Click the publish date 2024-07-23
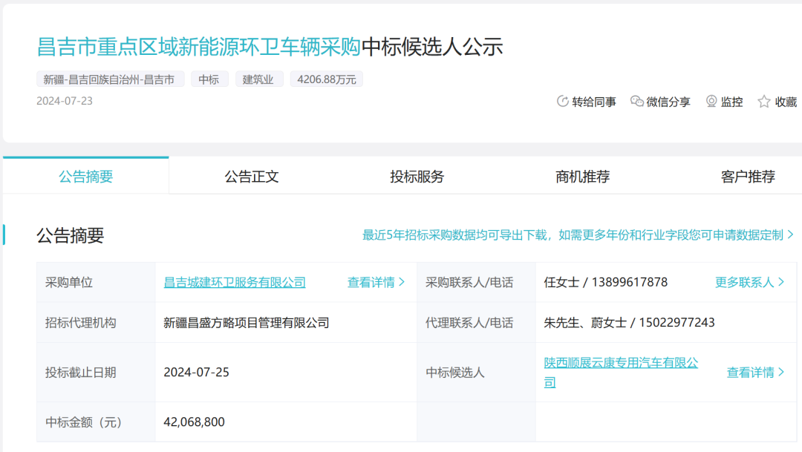Screen dimensions: 802x452 point(65,101)
